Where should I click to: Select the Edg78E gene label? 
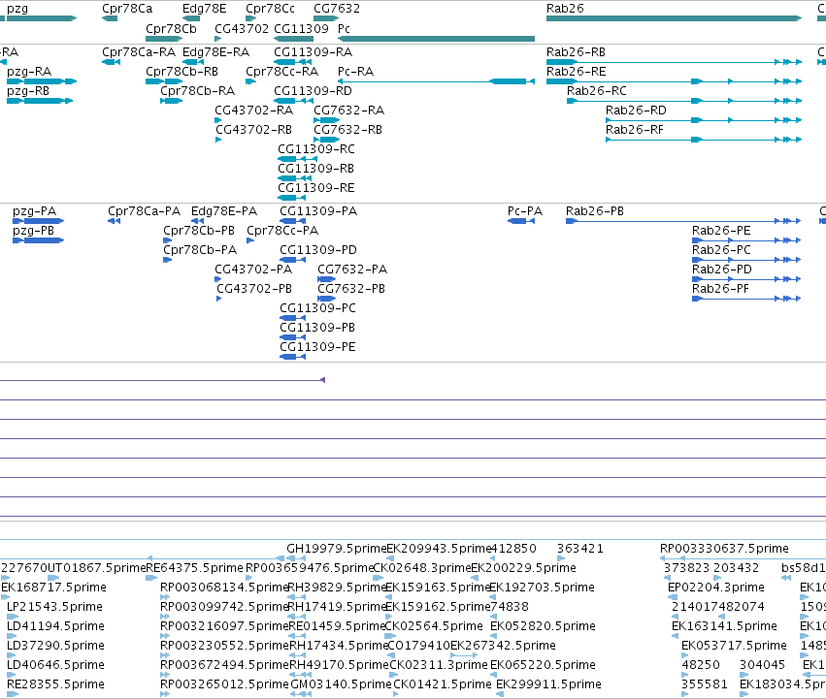pos(205,9)
